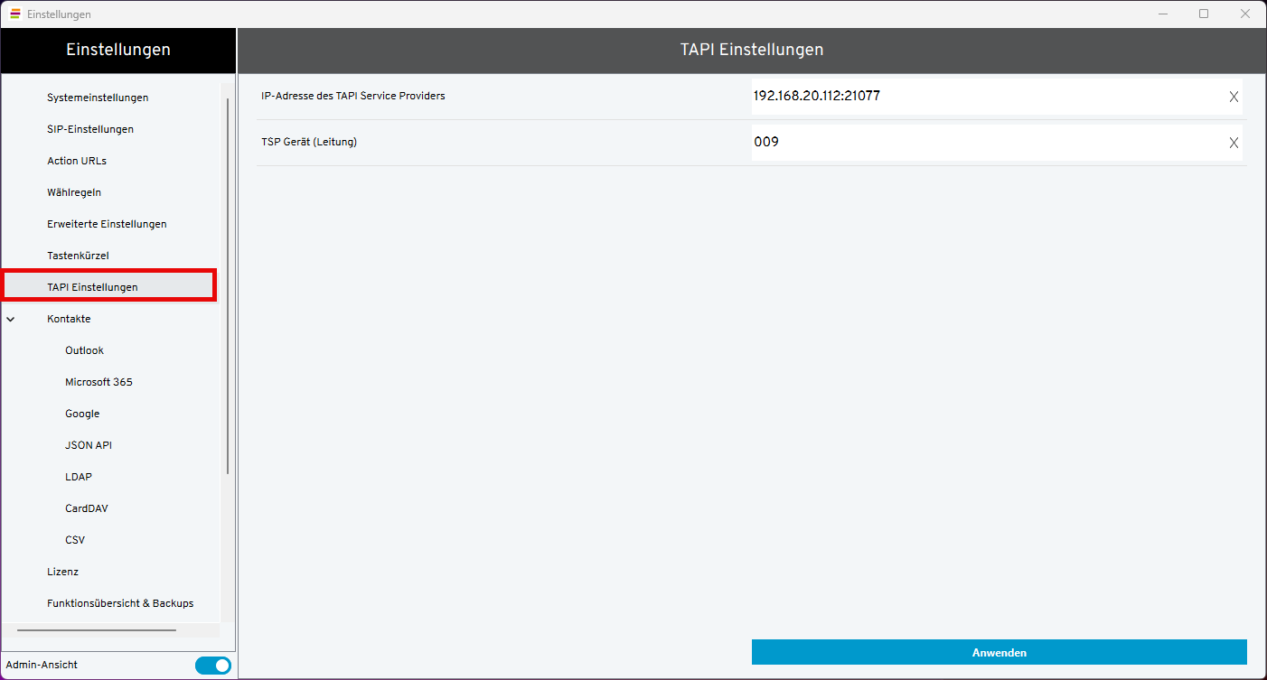1267x680 pixels.
Task: Clear the TAPI Service Provider IP address field
Action: click(x=1234, y=97)
